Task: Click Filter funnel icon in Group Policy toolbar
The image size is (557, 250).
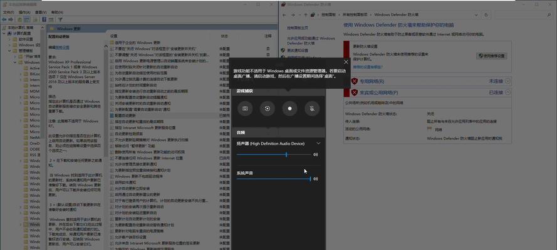Action: point(60,19)
